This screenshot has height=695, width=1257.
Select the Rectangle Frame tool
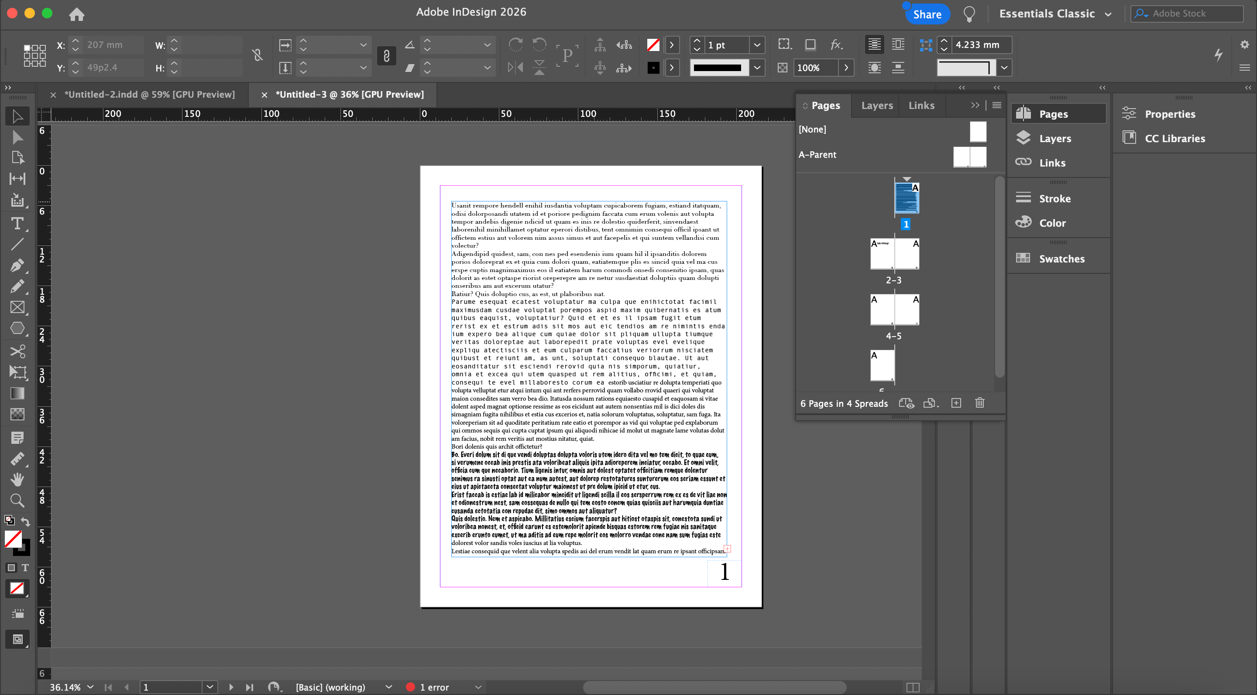(17, 307)
